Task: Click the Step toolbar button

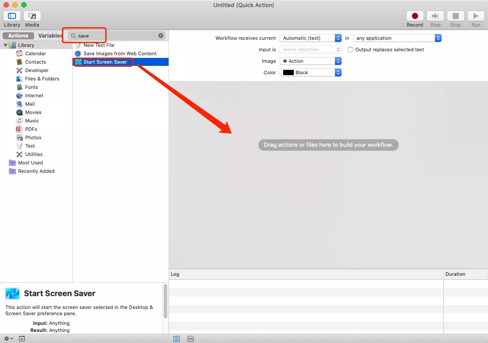Action: point(435,16)
